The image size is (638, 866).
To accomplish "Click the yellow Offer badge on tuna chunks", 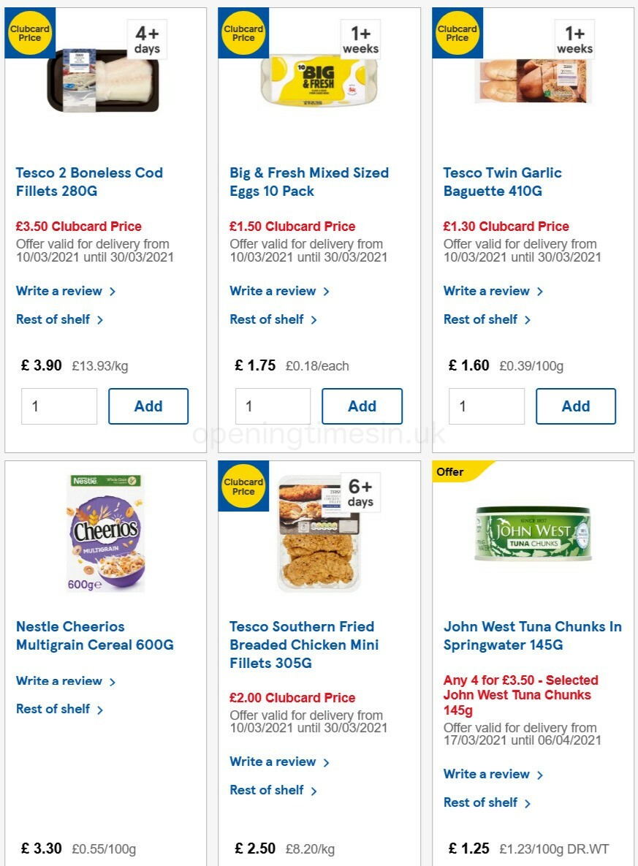I will tap(452, 471).
